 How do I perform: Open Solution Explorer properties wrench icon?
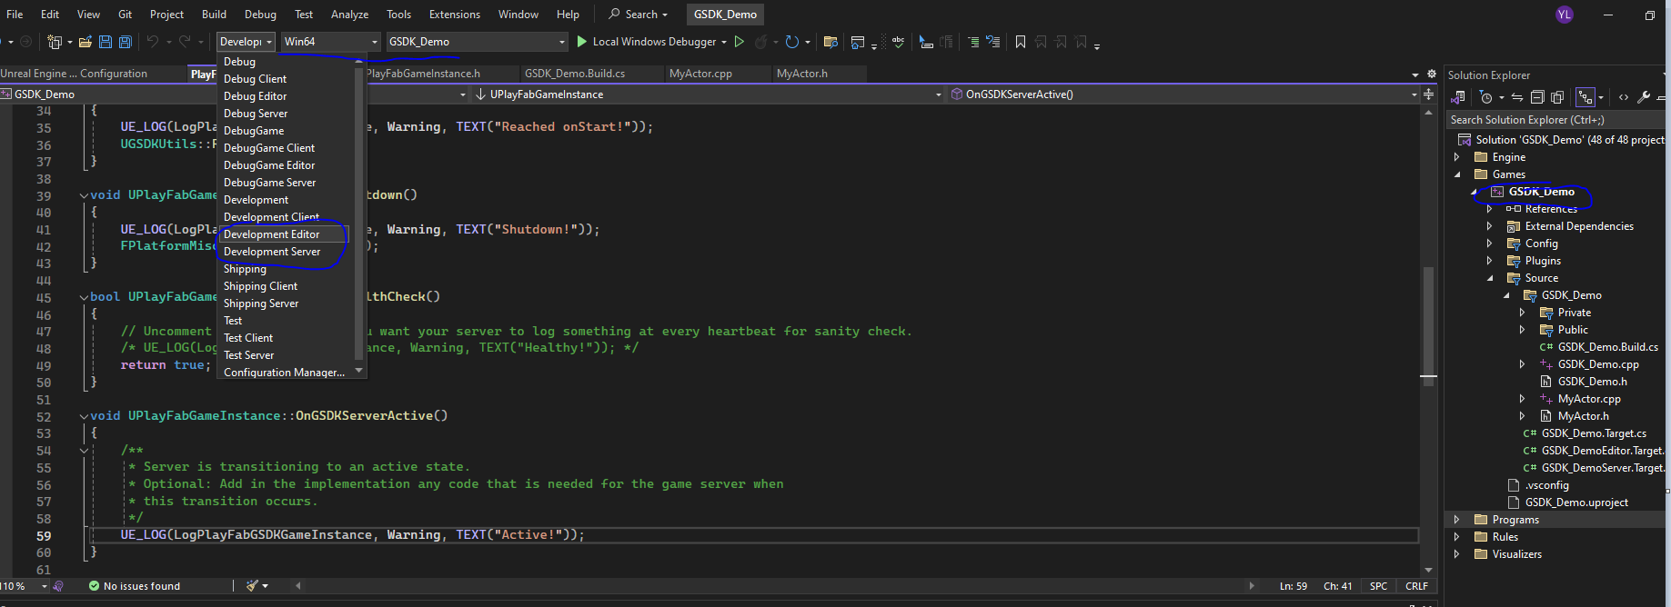(x=1644, y=97)
